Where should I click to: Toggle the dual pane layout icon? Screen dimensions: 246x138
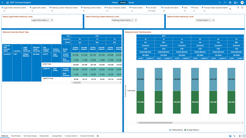[x=244, y=136]
